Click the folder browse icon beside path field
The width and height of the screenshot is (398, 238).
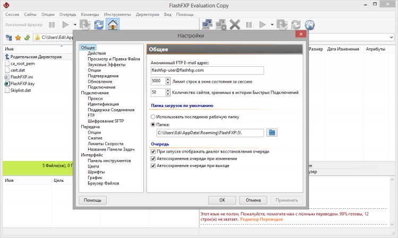[272, 133]
